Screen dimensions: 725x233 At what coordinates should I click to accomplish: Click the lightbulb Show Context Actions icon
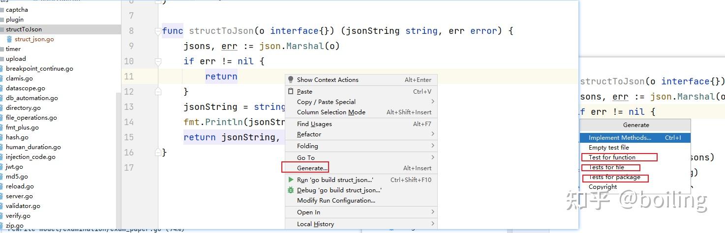coord(291,79)
